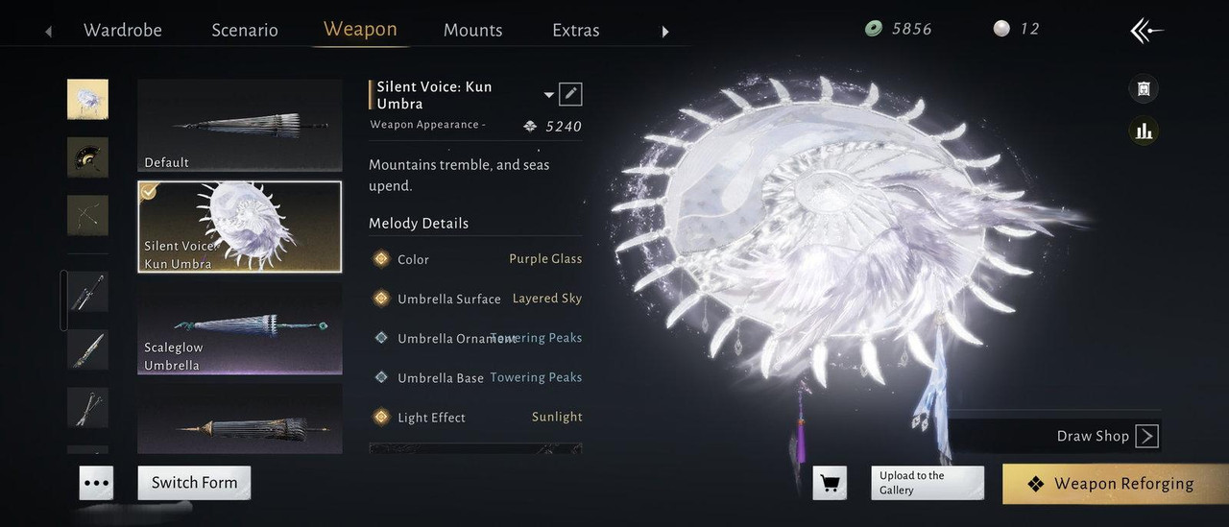Click the back arrow icon at top right
Image resolution: width=1229 pixels, height=527 pixels.
click(x=1146, y=32)
